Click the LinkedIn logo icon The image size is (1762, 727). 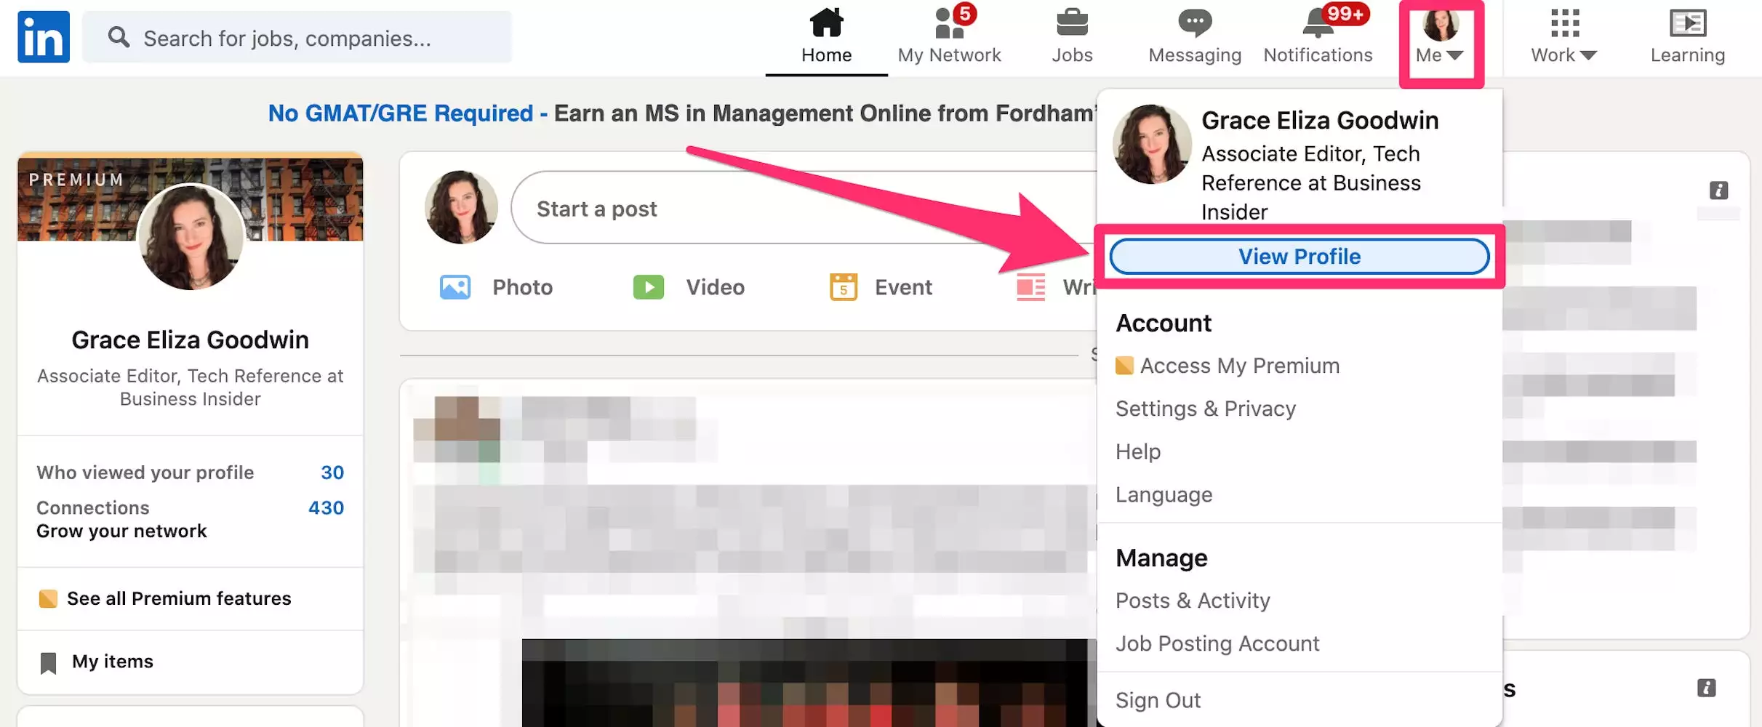point(44,37)
